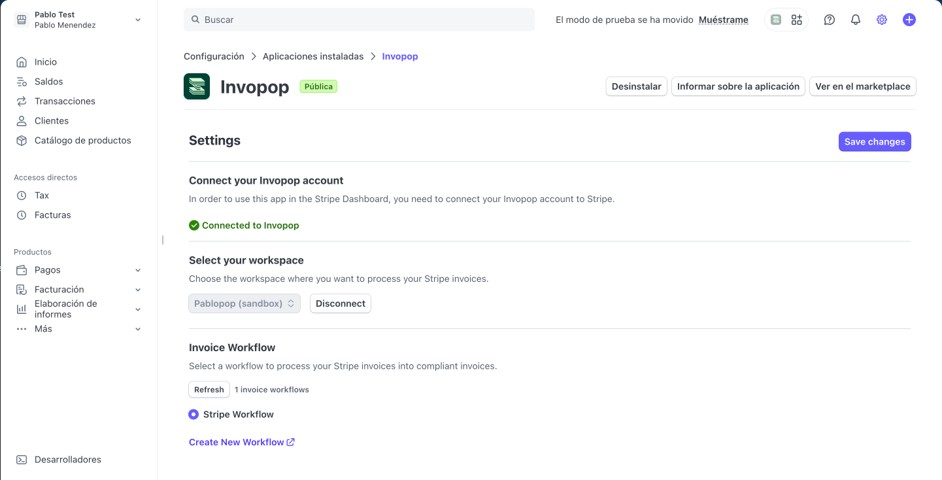Click the Clientes person icon
The image size is (942, 480).
(x=22, y=121)
